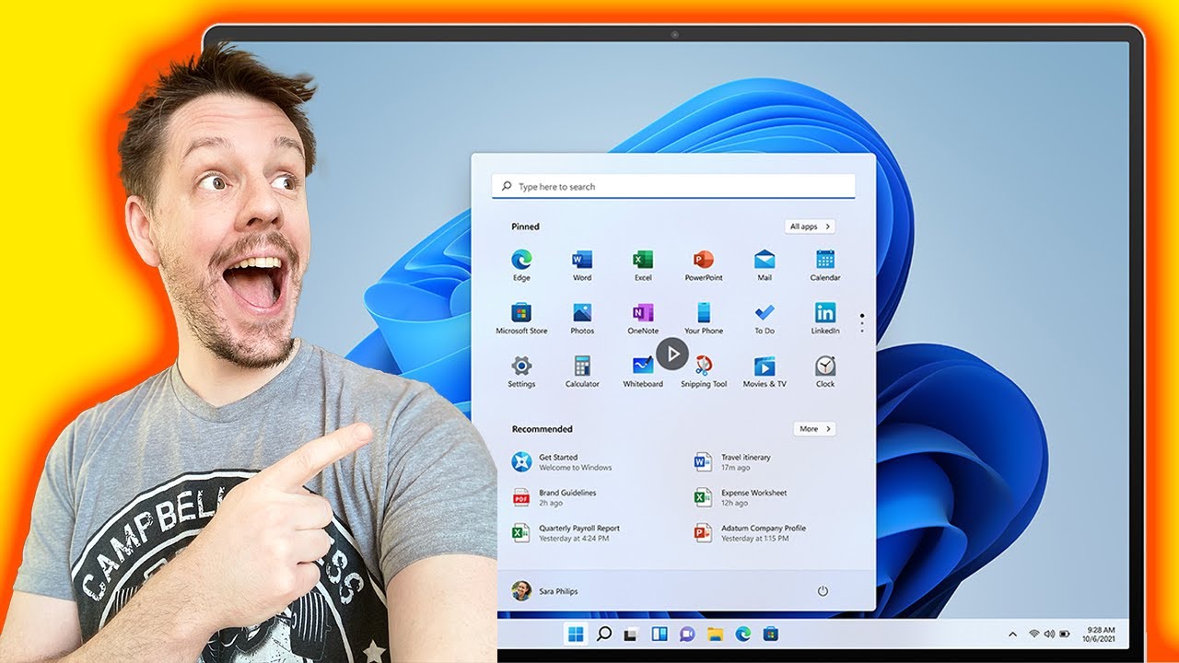Click battery icon in system tray
The width and height of the screenshot is (1179, 663).
coord(1065,634)
